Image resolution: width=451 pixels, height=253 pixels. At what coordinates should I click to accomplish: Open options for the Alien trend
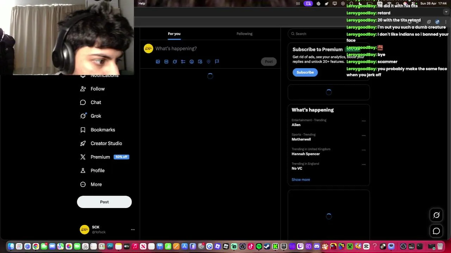pos(364,121)
